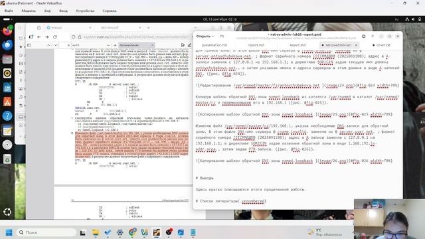
Task: Open a new Firefox tab with plus
Action: click(148, 28)
